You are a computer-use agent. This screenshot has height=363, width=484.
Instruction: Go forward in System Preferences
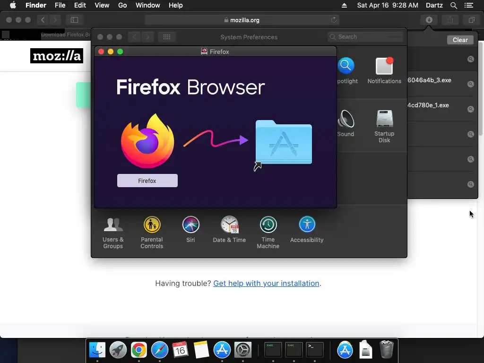click(x=147, y=37)
